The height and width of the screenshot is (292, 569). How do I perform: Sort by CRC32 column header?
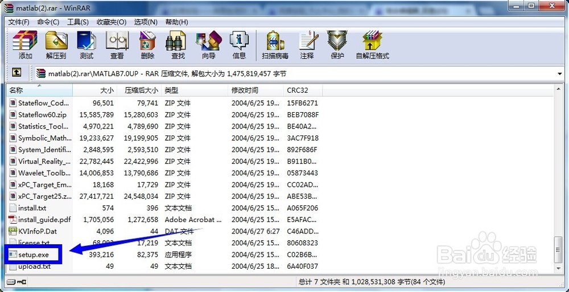point(303,90)
